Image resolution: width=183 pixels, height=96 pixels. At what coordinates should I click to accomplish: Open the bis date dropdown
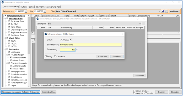(45, 11)
